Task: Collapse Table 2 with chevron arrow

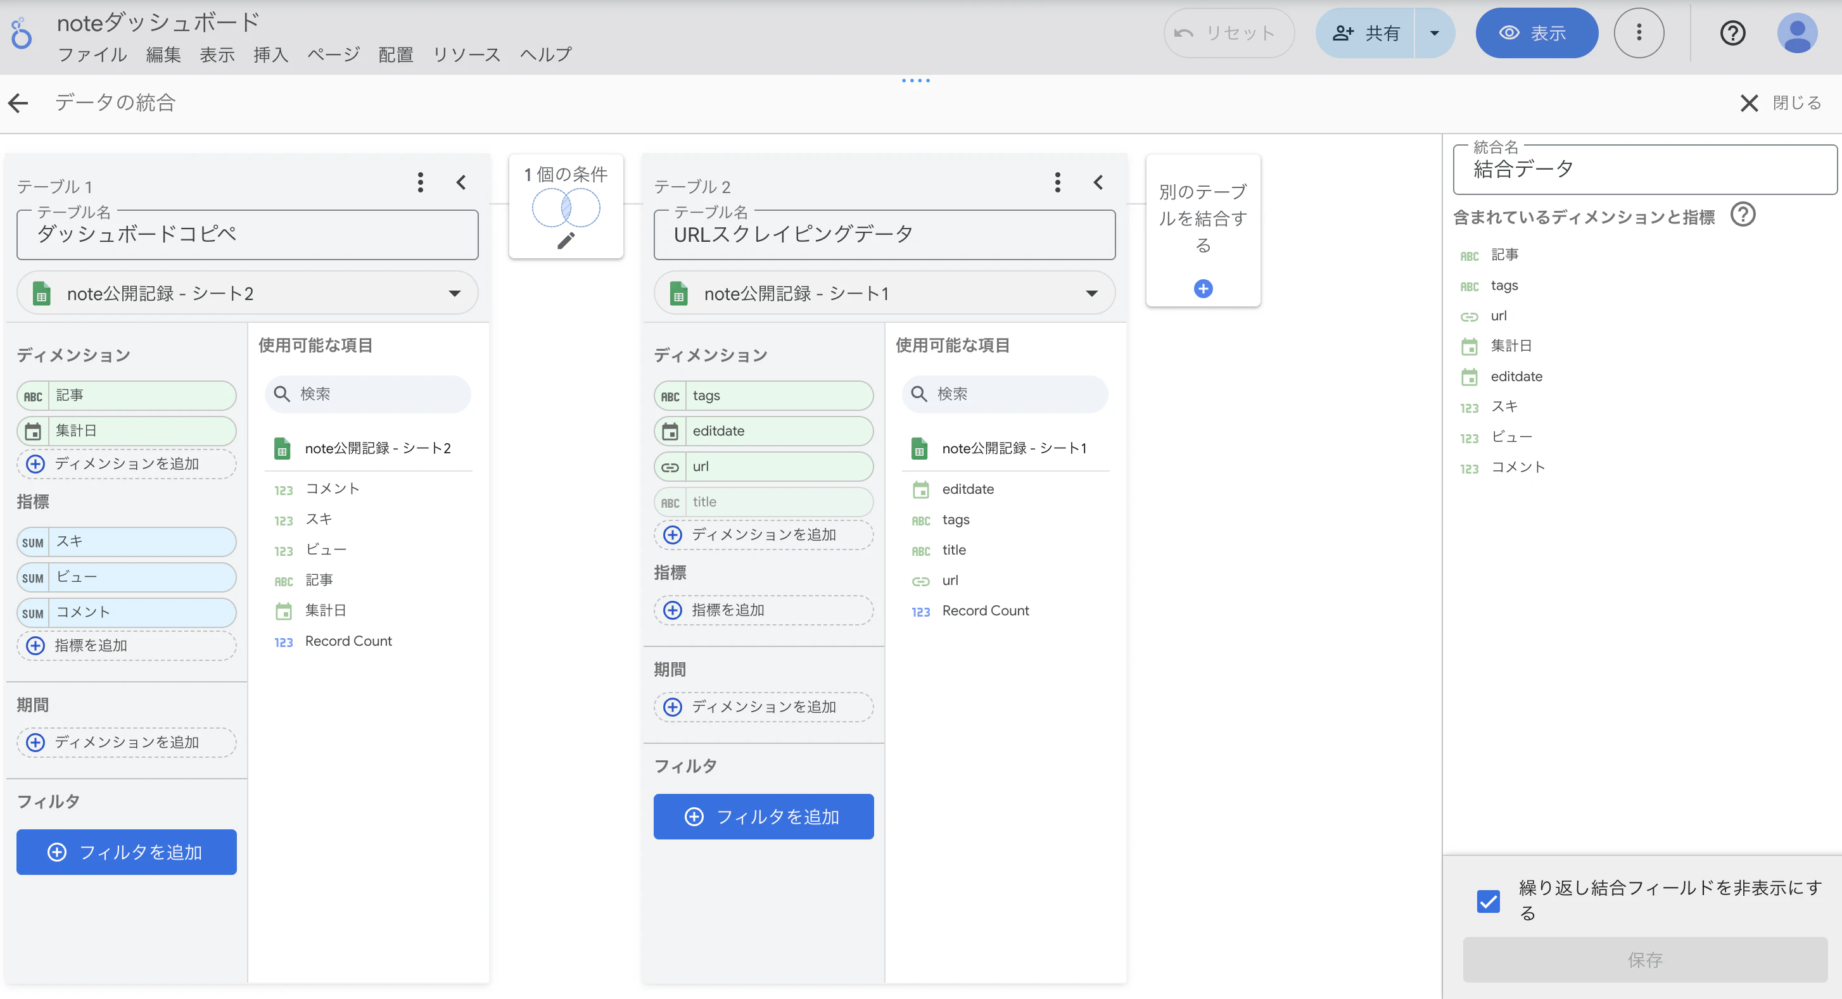Action: tap(1098, 182)
